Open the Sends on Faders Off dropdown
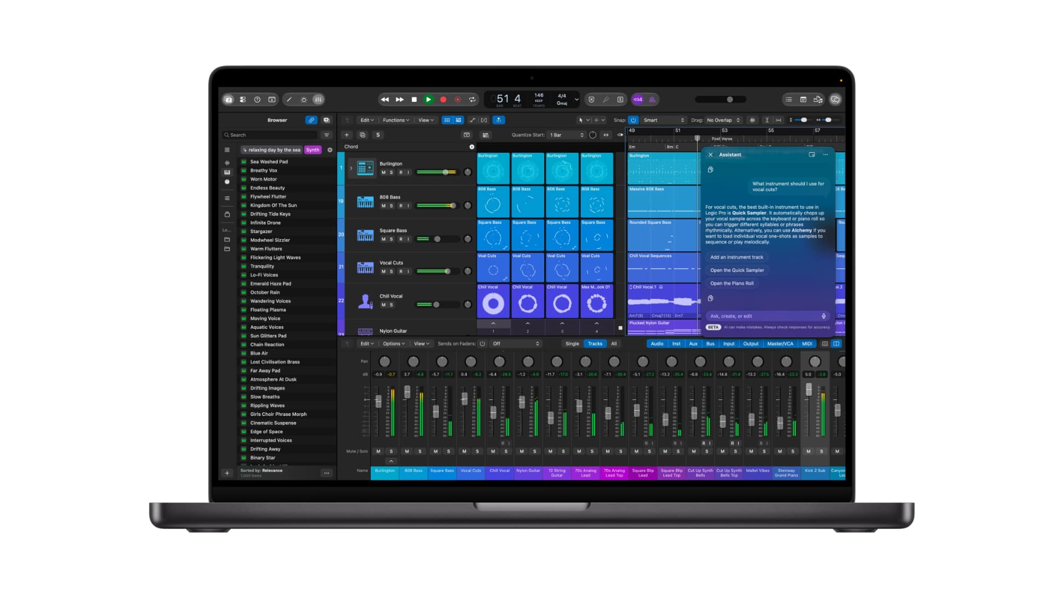Viewport: 1064px width, 598px height. (x=516, y=344)
